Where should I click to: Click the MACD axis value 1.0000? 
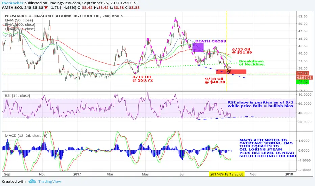pyautogui.click(x=305, y=141)
